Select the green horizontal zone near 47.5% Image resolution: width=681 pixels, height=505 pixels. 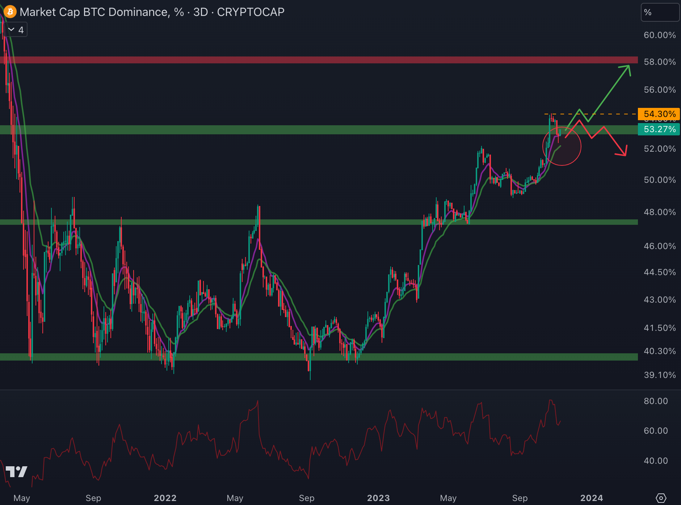tap(319, 222)
